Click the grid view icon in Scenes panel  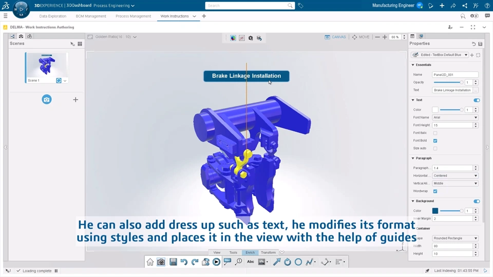[80, 44]
